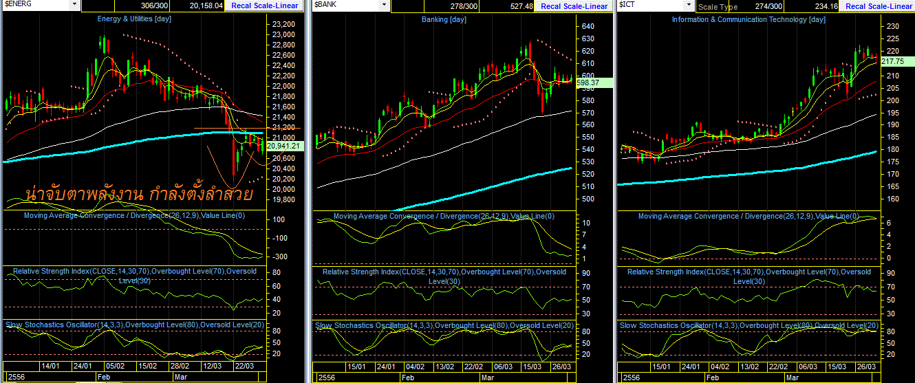915x383 pixels.
Task: Open the $ICT symbol dropdown
Action: coord(688,5)
